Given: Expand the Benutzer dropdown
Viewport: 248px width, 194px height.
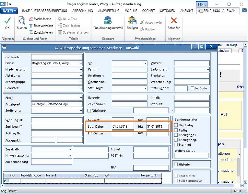Looking at the screenshot, I should pyautogui.click(x=81, y=88).
